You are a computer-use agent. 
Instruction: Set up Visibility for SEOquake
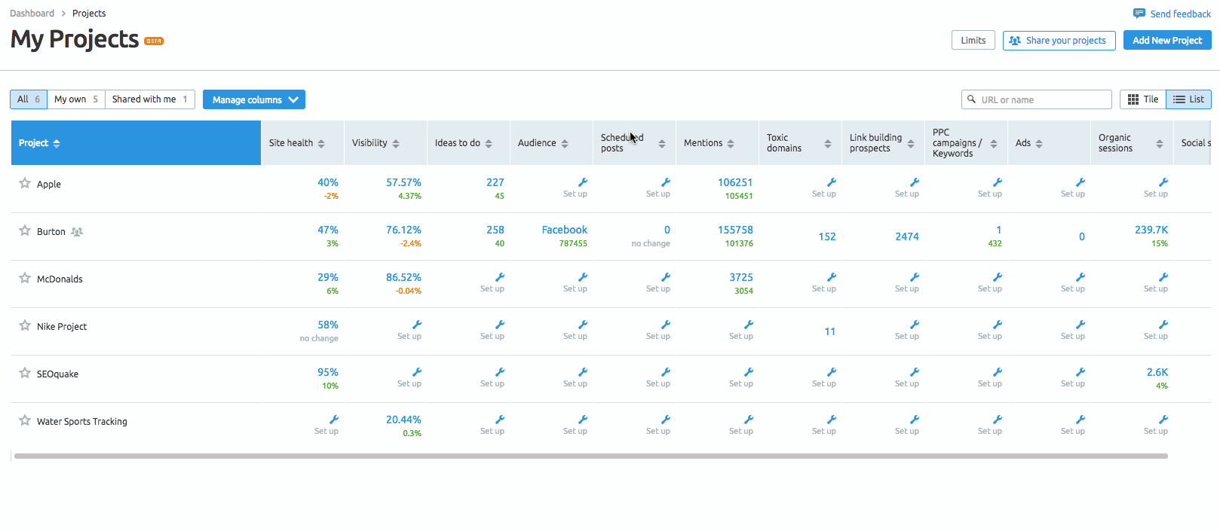[409, 377]
